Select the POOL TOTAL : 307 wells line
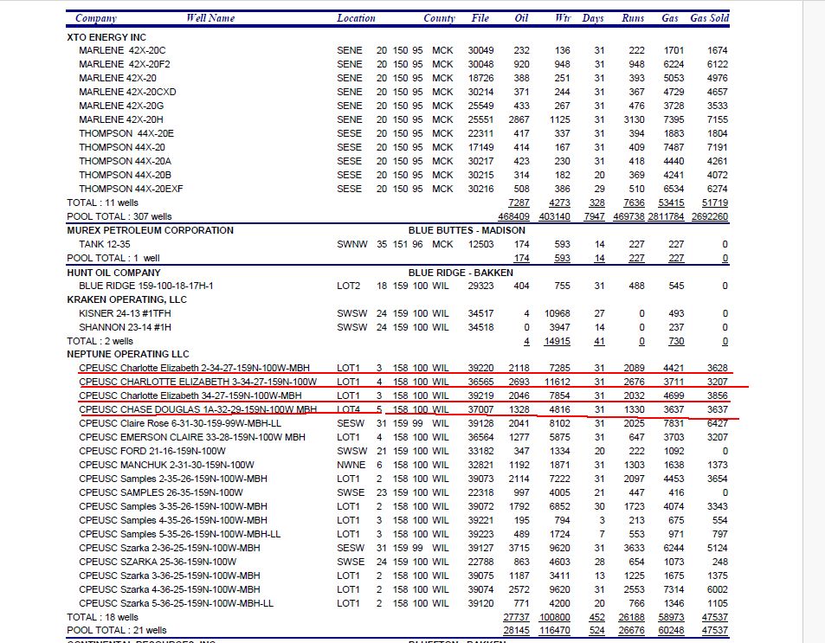Image resolution: width=825 pixels, height=643 pixels. click(119, 216)
